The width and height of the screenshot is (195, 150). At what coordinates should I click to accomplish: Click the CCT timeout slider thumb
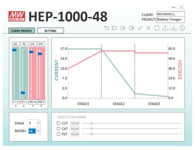point(91,123)
